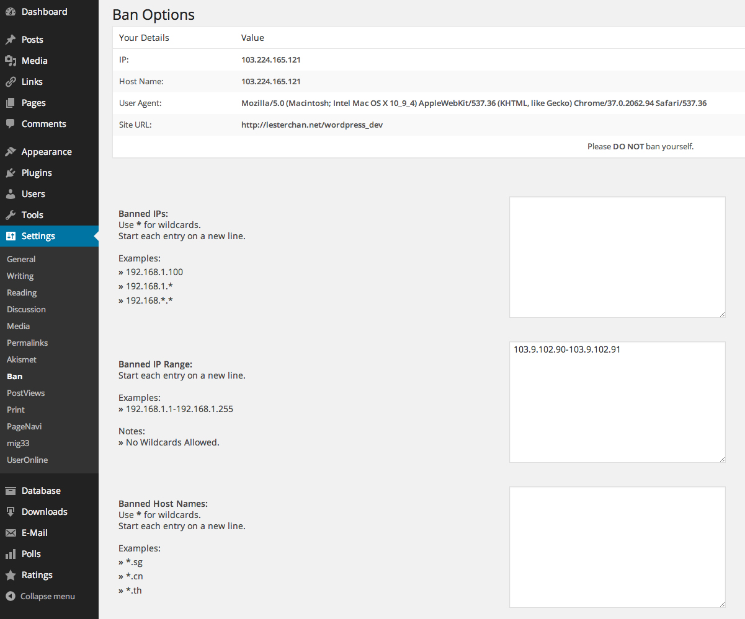Open Media settings submenu under Settings
Viewport: 745px width, 619px height.
(x=18, y=326)
